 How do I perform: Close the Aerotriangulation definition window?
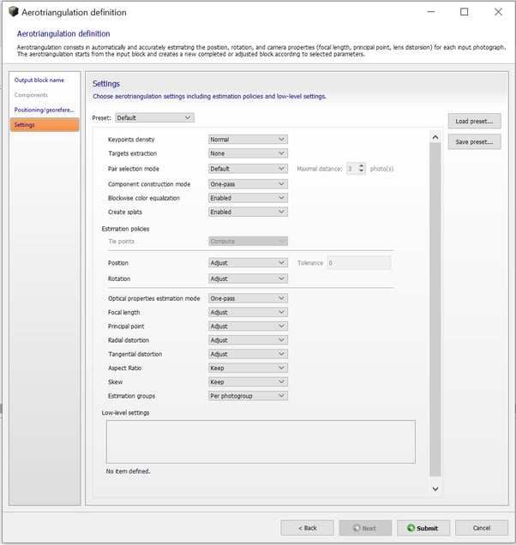click(498, 12)
